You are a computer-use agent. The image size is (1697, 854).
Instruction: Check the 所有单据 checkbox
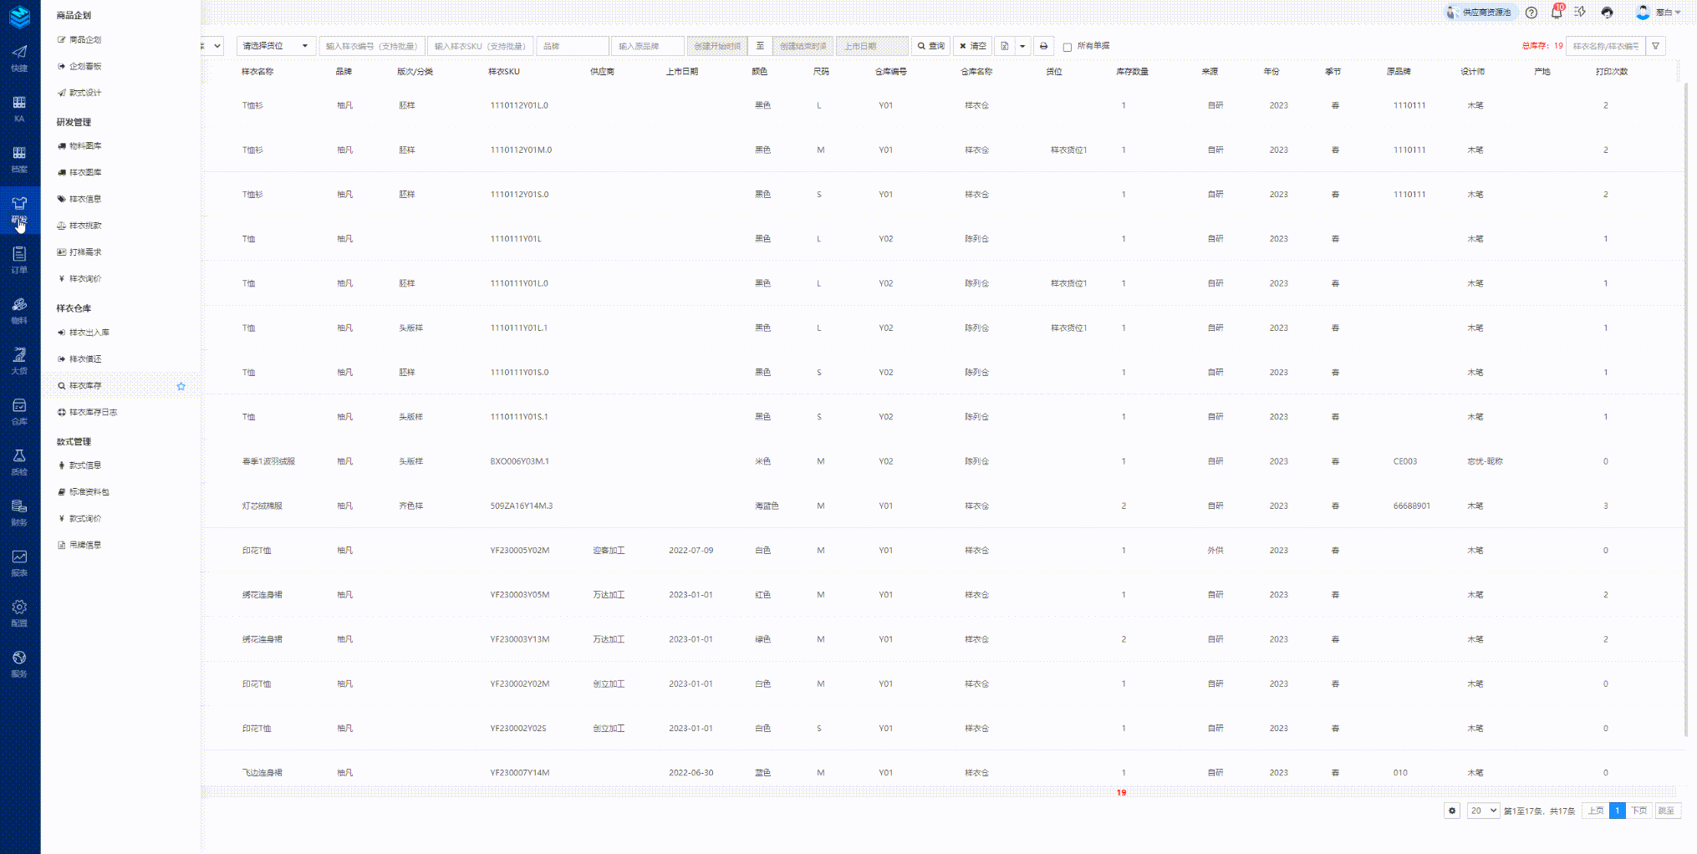click(x=1068, y=47)
